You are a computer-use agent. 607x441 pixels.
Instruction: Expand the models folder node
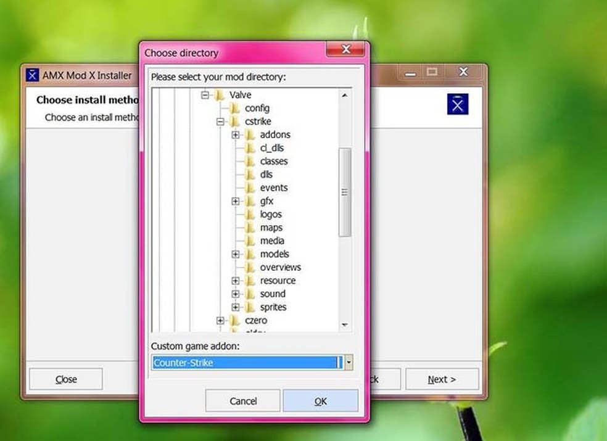pyautogui.click(x=236, y=254)
